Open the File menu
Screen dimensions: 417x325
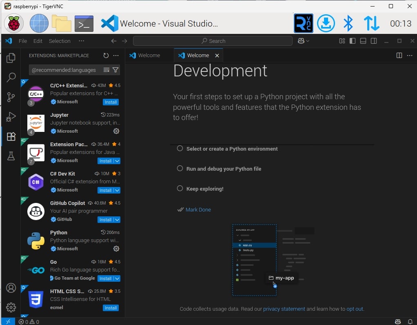pyautogui.click(x=22, y=41)
